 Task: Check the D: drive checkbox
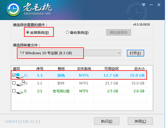tap(14, 83)
